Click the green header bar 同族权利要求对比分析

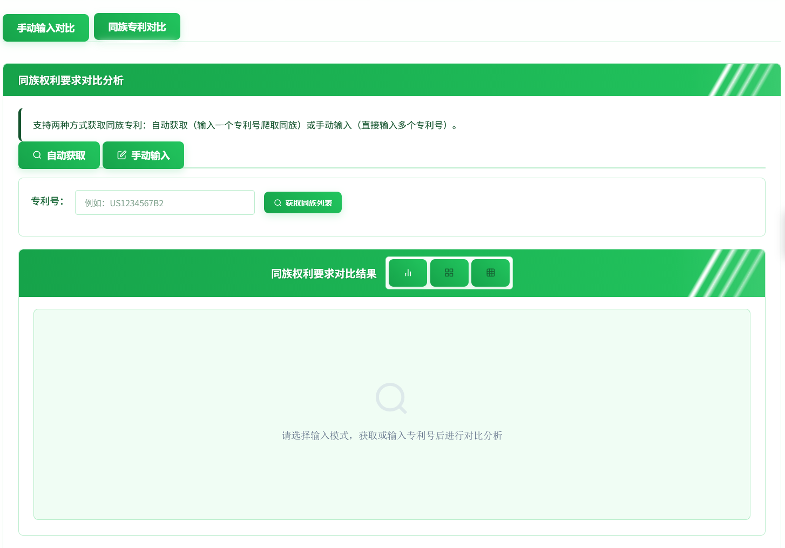tap(70, 80)
